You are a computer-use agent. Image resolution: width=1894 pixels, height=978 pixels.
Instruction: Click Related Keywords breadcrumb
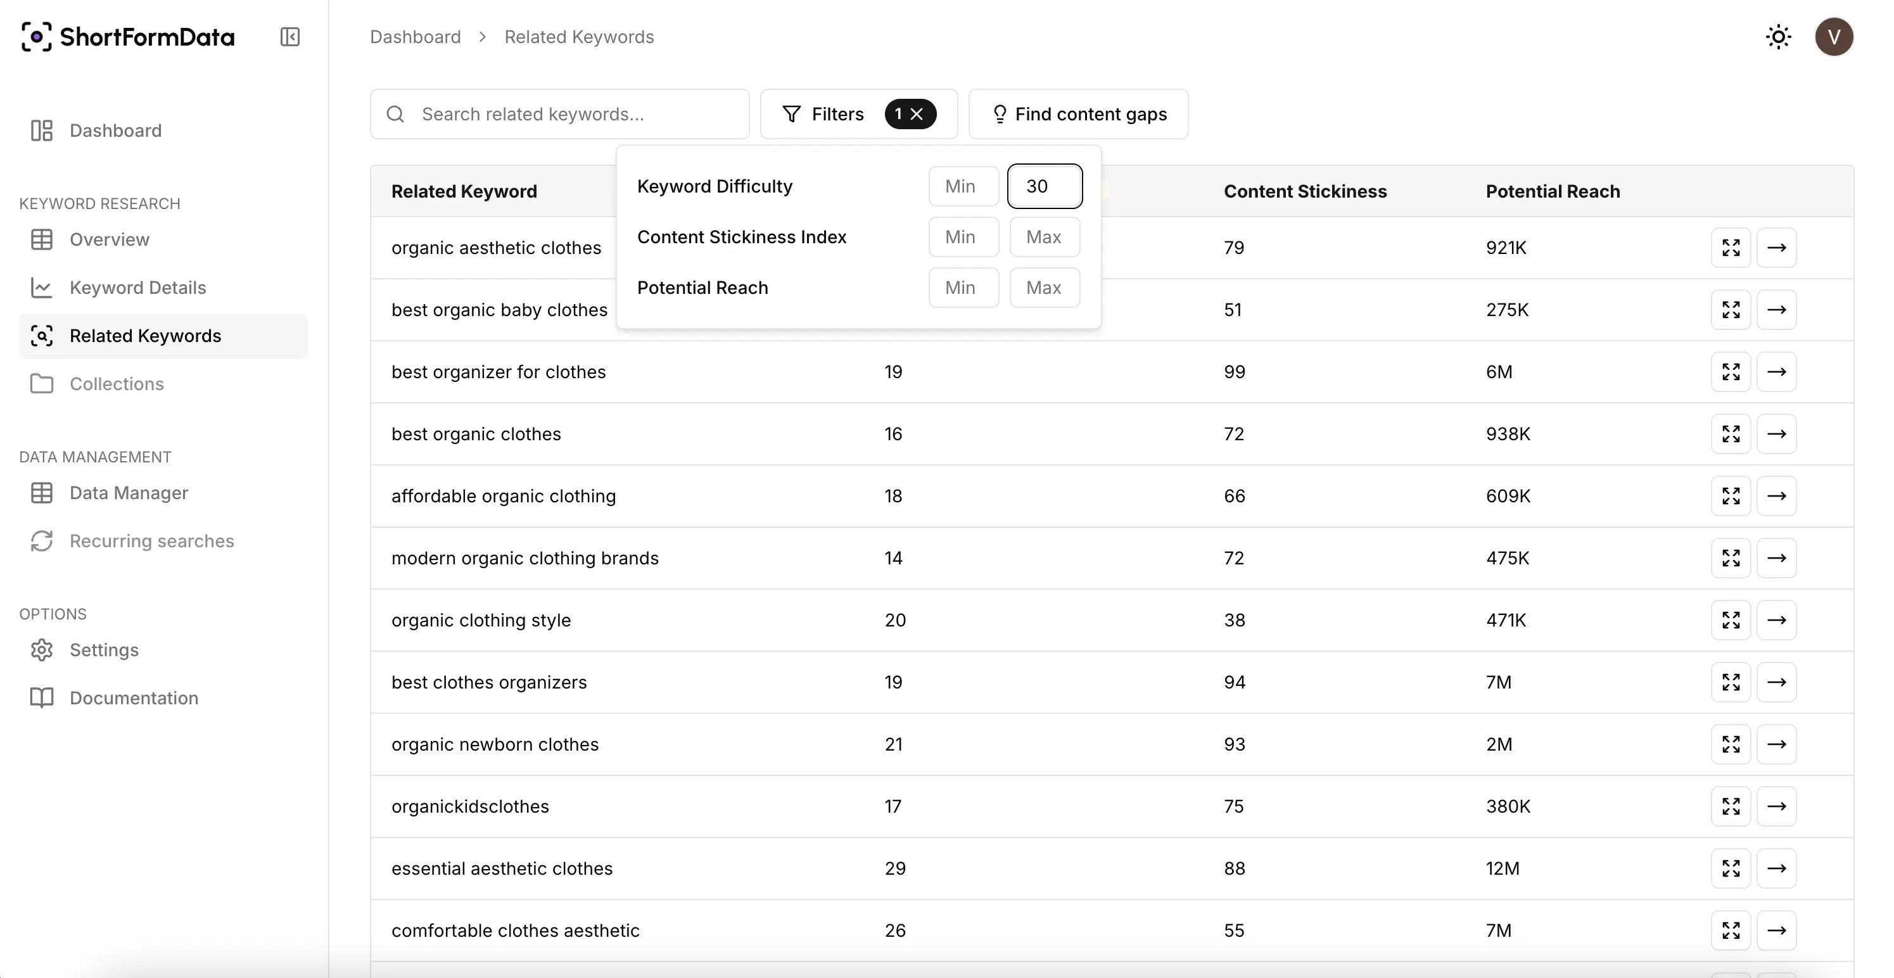coord(578,37)
